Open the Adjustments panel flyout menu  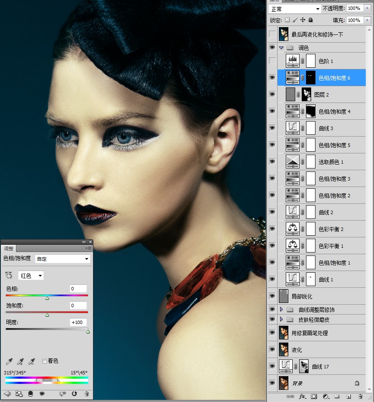(88, 249)
